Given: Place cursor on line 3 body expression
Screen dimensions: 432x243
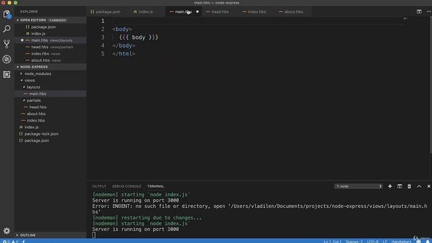Looking at the screenshot, I should pyautogui.click(x=138, y=37).
